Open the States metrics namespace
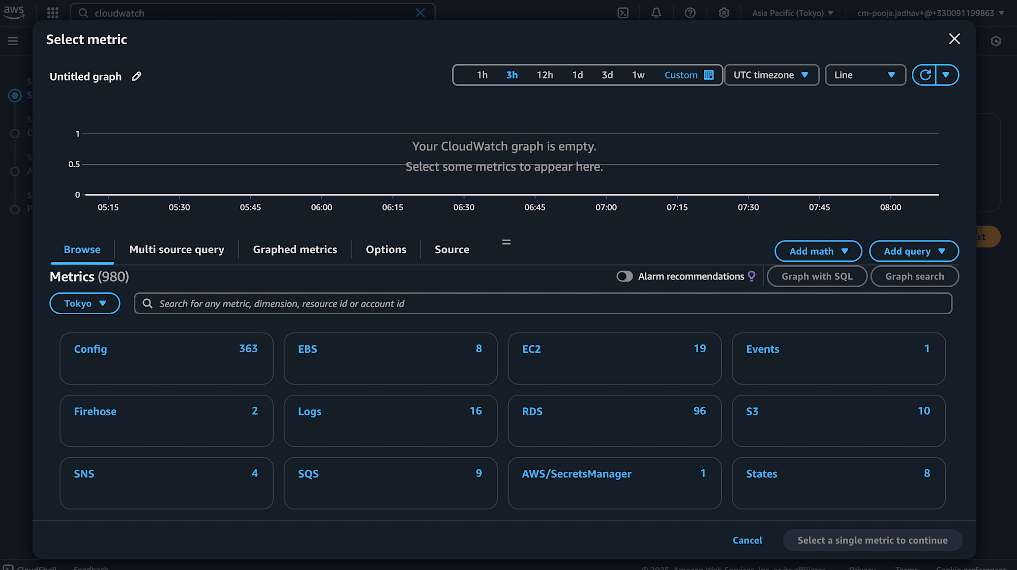This screenshot has height=570, width=1017. coord(839,483)
